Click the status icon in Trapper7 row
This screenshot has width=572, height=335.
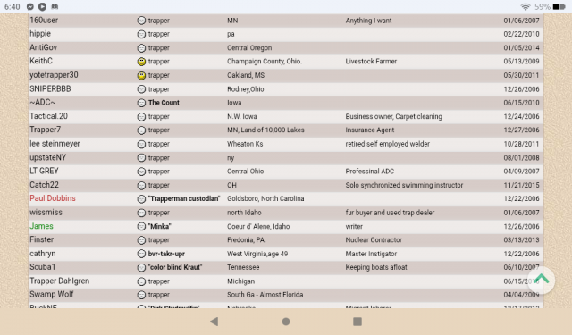pyautogui.click(x=141, y=130)
